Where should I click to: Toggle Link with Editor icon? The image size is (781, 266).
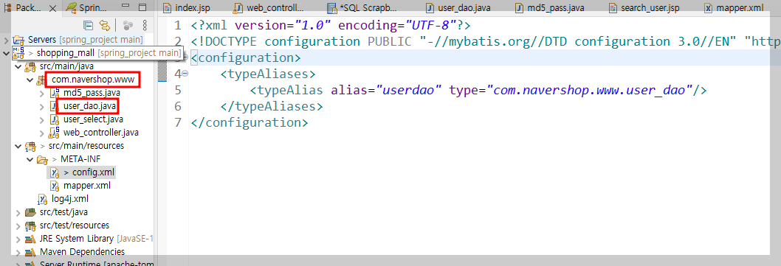pos(104,25)
